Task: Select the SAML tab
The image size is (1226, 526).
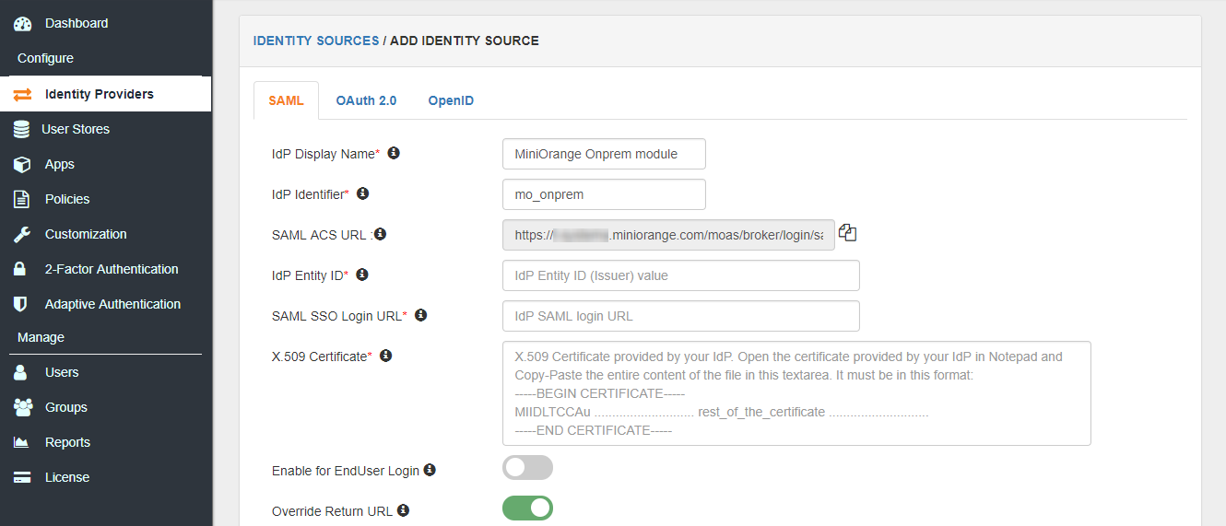Action: point(286,100)
